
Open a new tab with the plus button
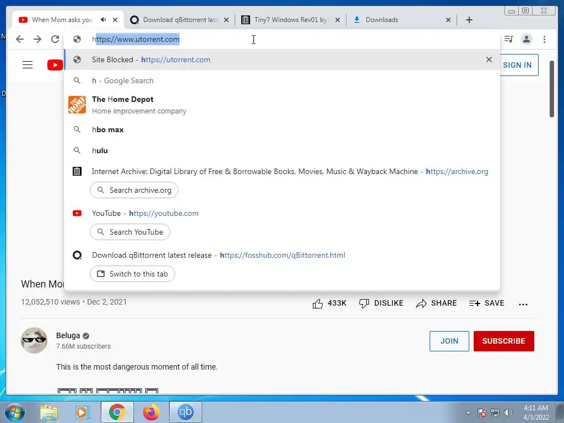click(469, 20)
